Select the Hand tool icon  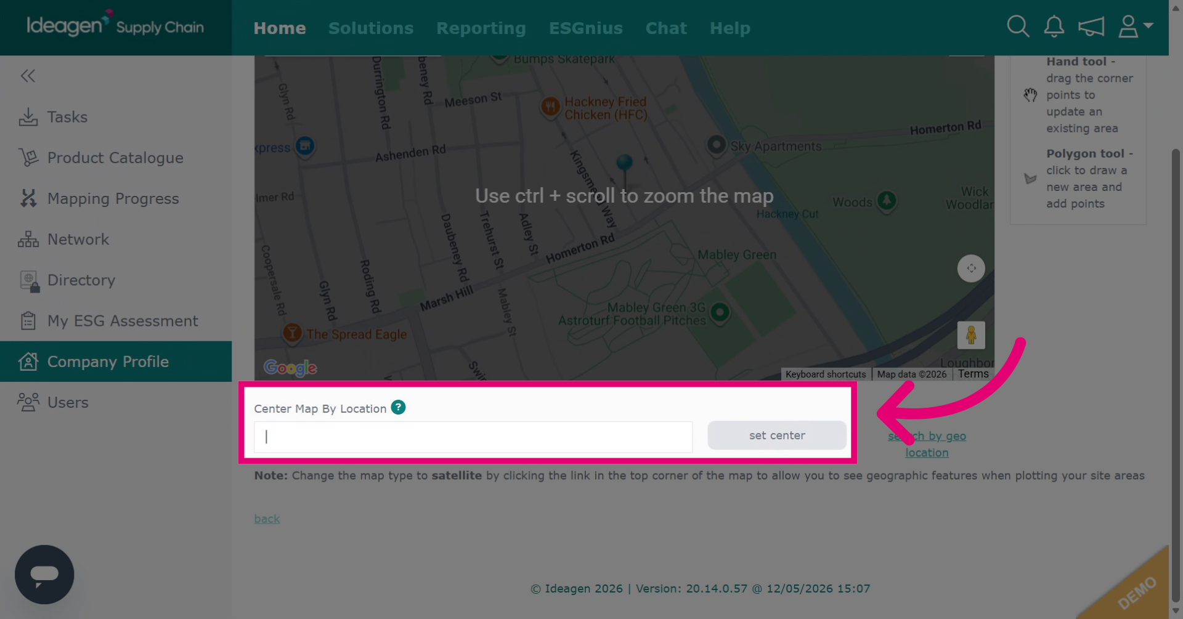[x=1030, y=95]
